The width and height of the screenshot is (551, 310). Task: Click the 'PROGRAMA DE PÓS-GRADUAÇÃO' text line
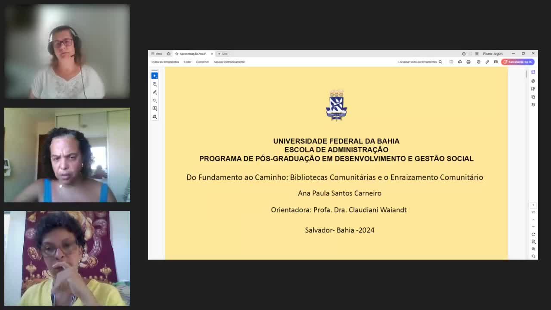click(x=336, y=158)
